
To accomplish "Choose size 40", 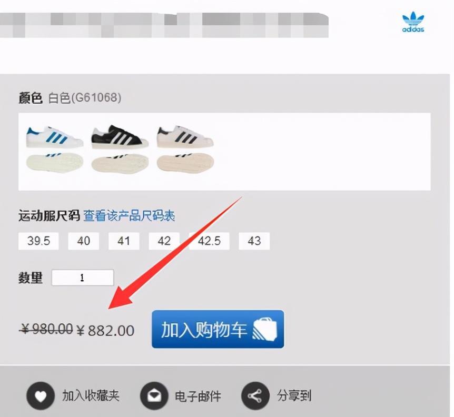I will 83,241.
